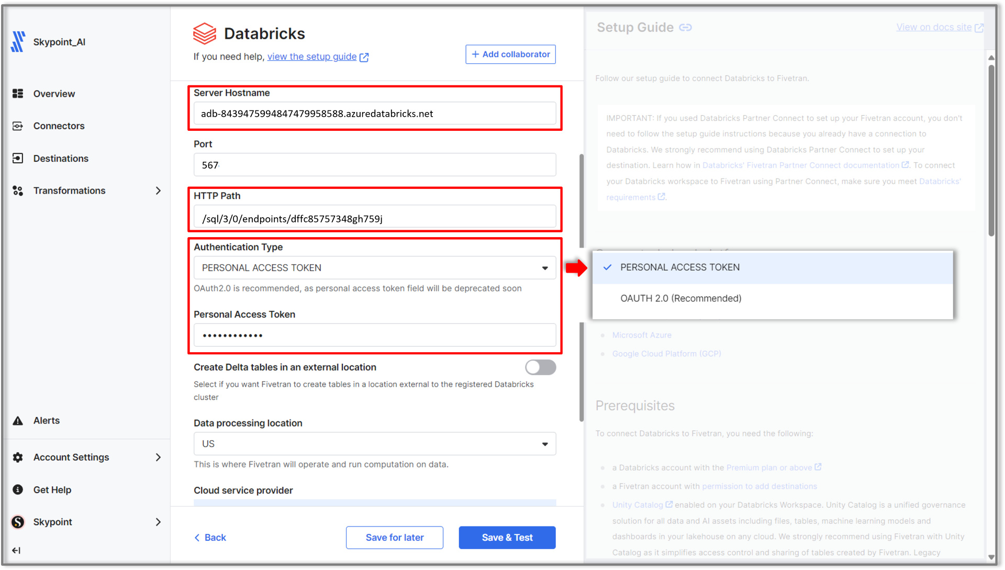Expand the Transformations submenu chevron
This screenshot has width=1005, height=570.
click(x=158, y=191)
